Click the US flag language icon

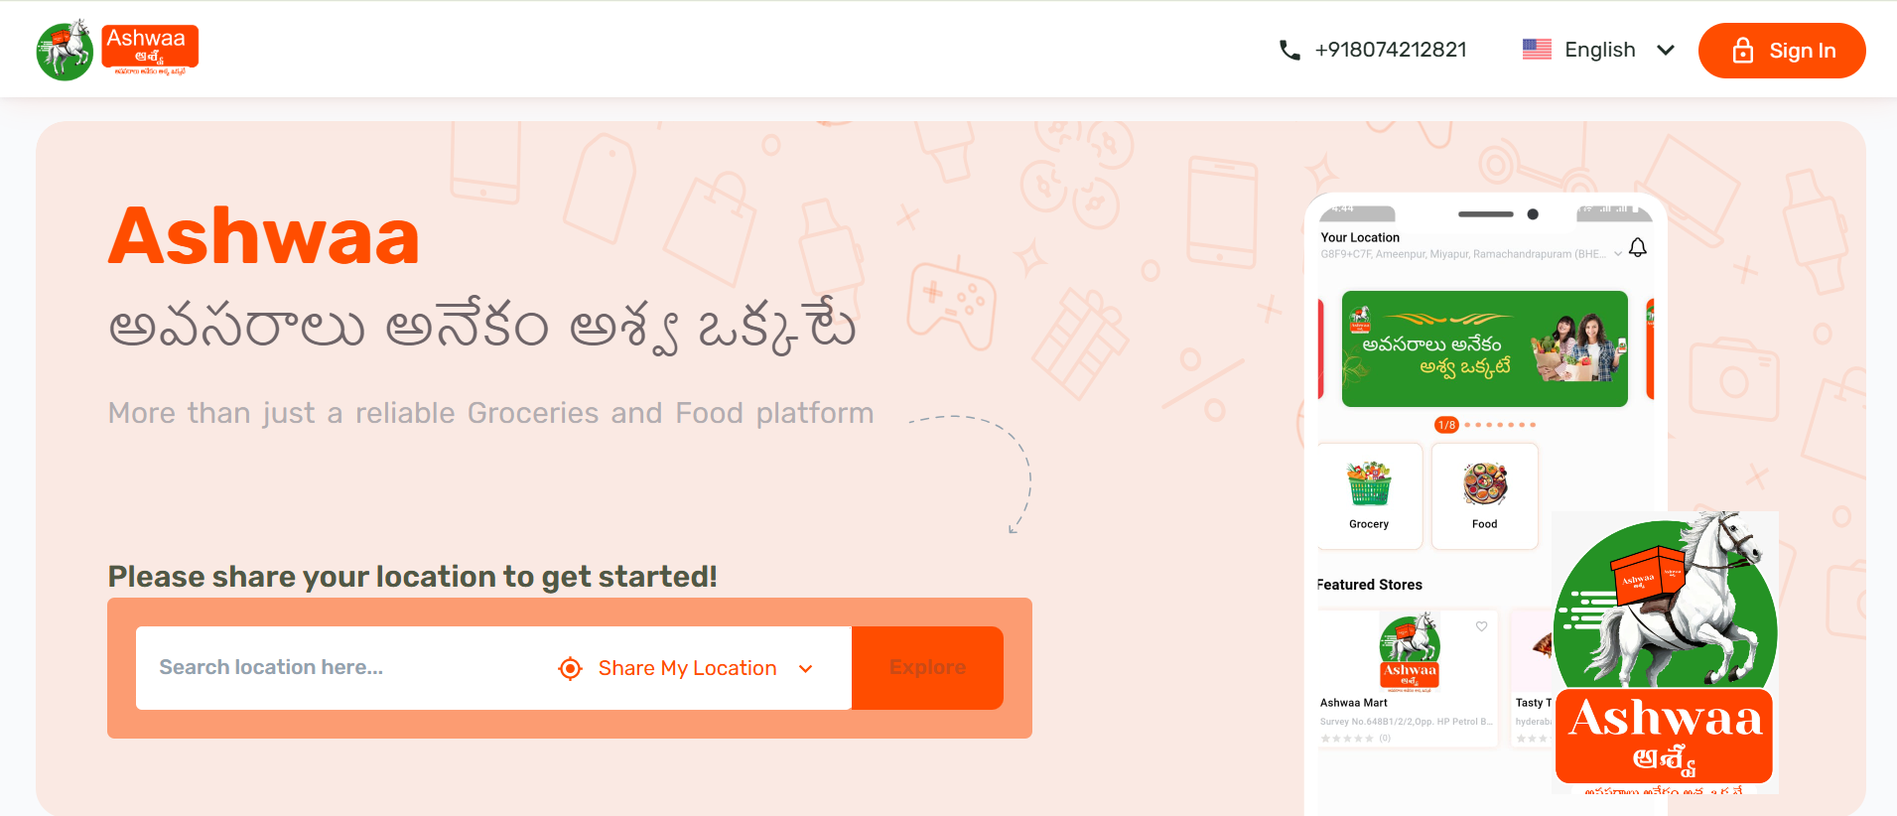[1537, 50]
